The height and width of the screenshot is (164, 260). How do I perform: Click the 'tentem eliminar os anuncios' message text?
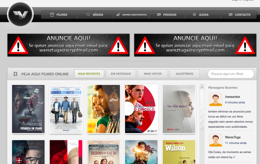[230, 119]
